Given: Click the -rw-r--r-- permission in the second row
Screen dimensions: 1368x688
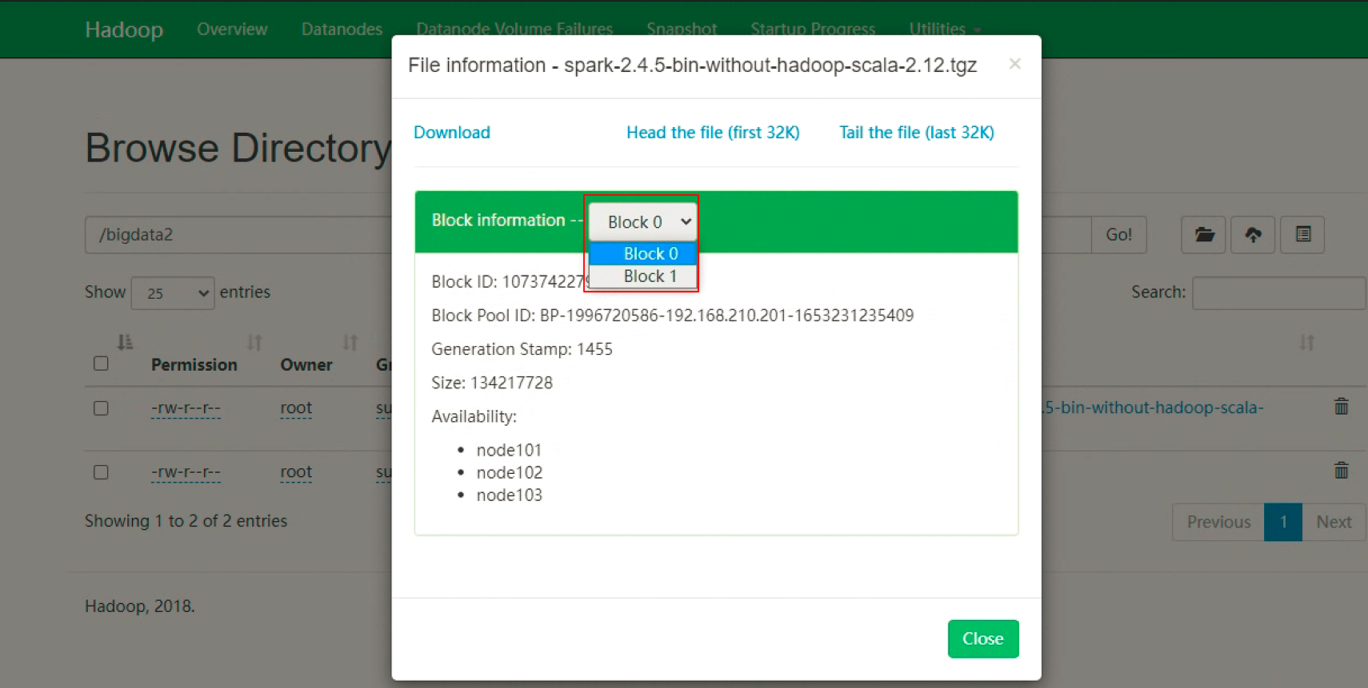Looking at the screenshot, I should click(x=186, y=472).
